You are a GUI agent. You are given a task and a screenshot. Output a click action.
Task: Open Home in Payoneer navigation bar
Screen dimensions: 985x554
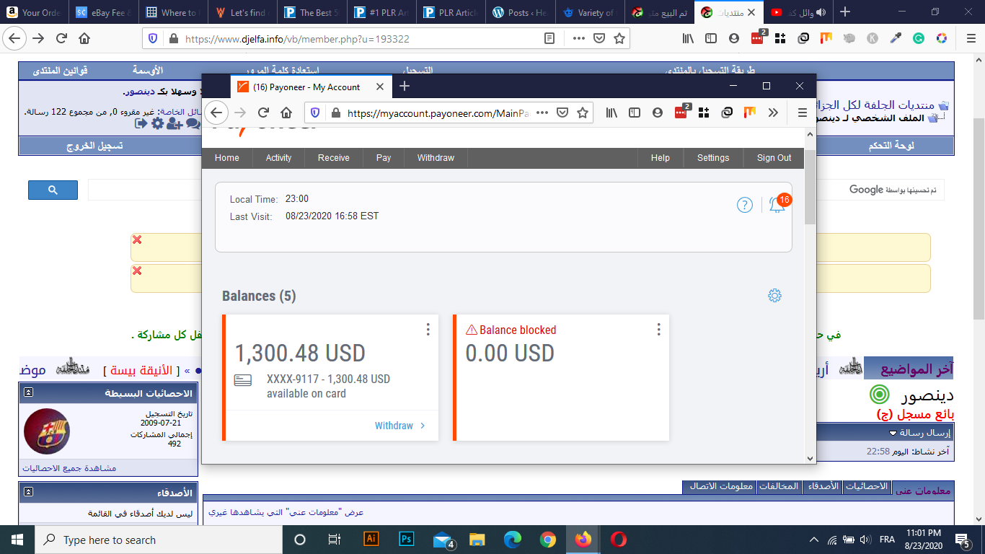(227, 158)
